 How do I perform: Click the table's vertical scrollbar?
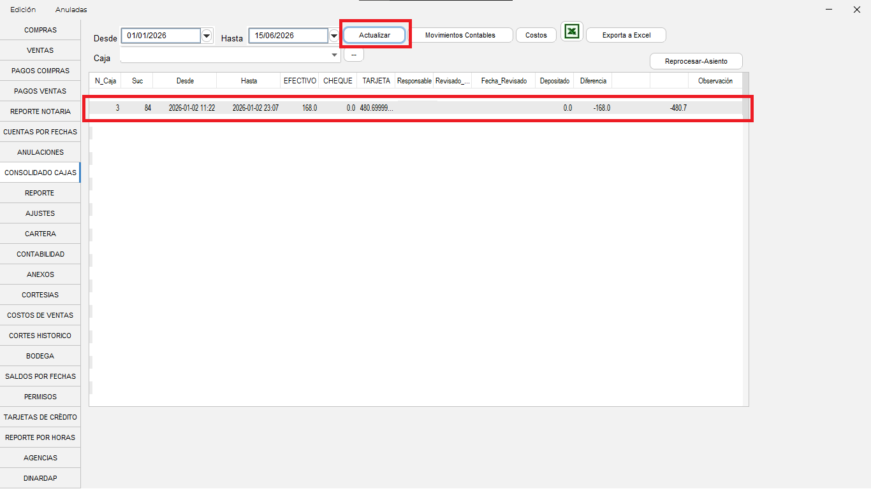(745, 239)
